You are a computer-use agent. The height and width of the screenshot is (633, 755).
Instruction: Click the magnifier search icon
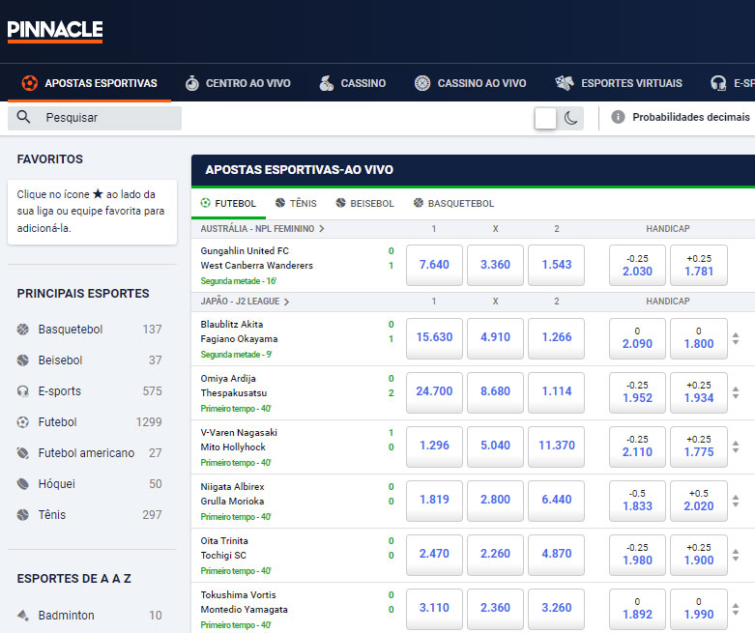[23, 117]
